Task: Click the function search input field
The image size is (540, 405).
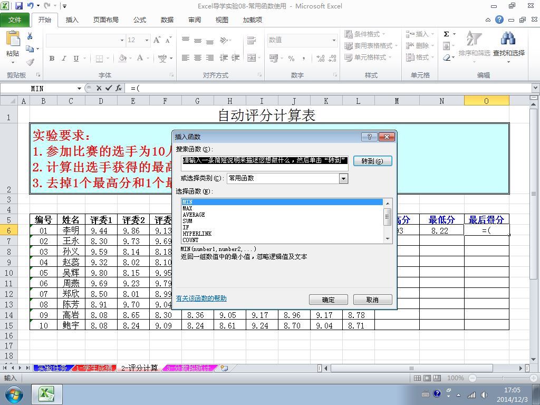Action: pyautogui.click(x=265, y=163)
